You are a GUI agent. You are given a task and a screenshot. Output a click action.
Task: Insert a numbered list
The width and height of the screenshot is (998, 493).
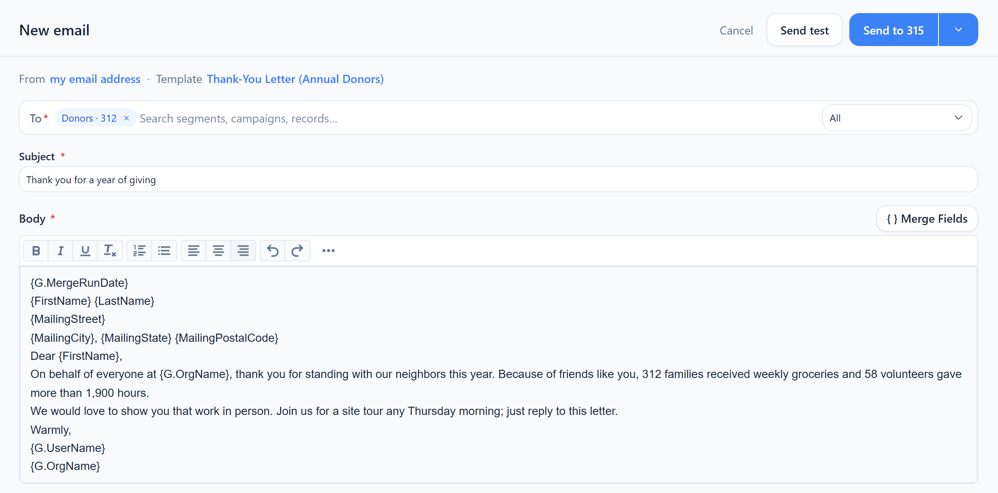140,251
